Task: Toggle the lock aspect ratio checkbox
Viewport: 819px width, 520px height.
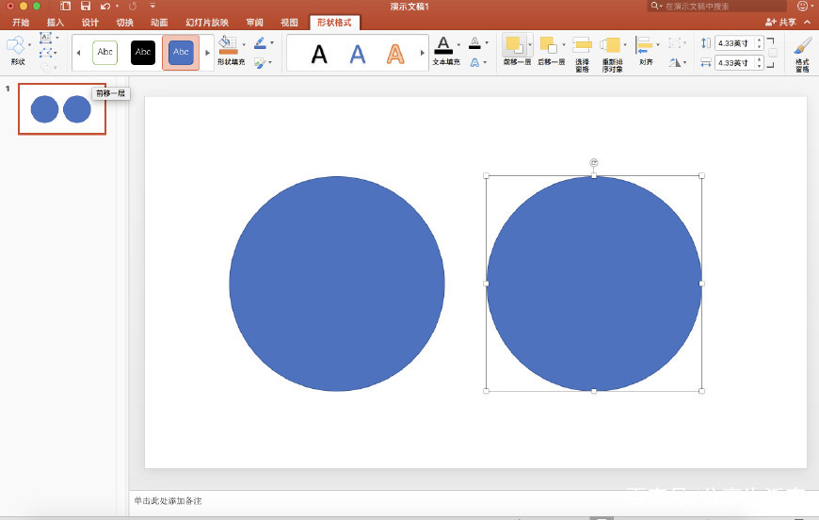Action: point(772,53)
